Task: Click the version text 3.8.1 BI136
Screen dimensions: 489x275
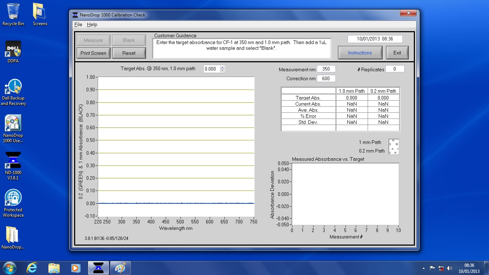Action: click(x=107, y=238)
